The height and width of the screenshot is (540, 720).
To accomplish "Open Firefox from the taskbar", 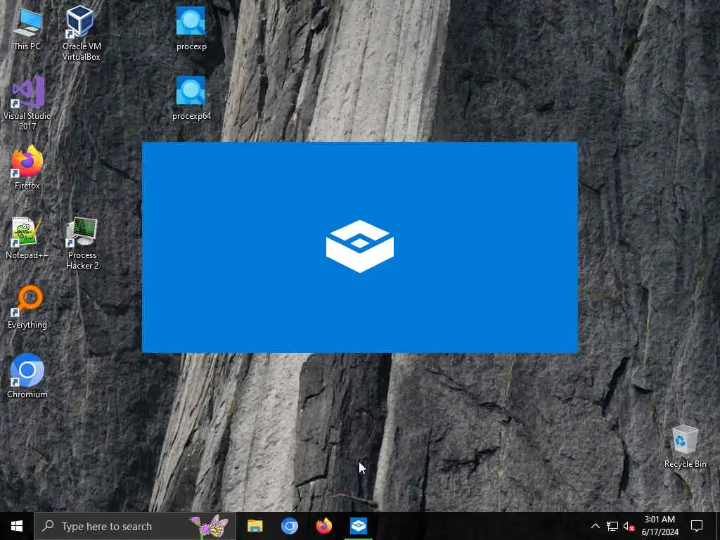I will tap(323, 526).
